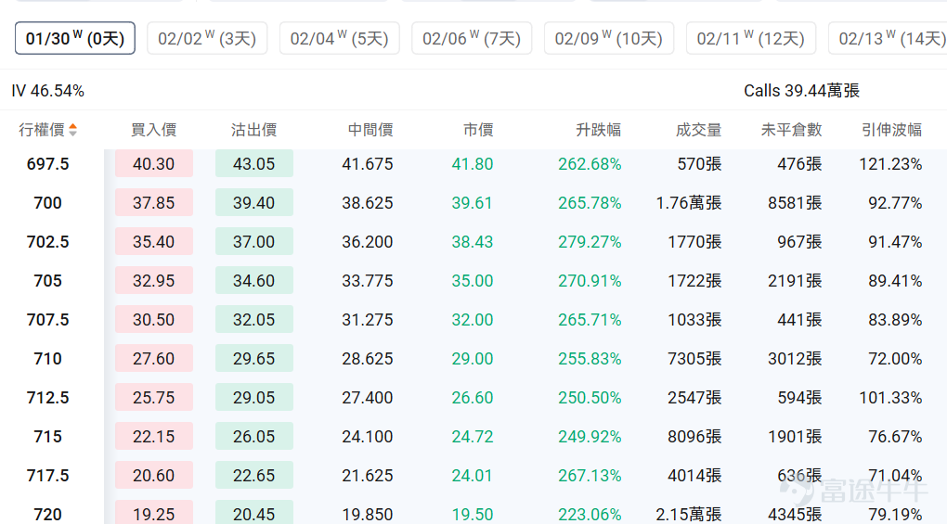Select ask 37.00 on the 702.5 row
Viewport: 947px width, 524px height.
[254, 241]
